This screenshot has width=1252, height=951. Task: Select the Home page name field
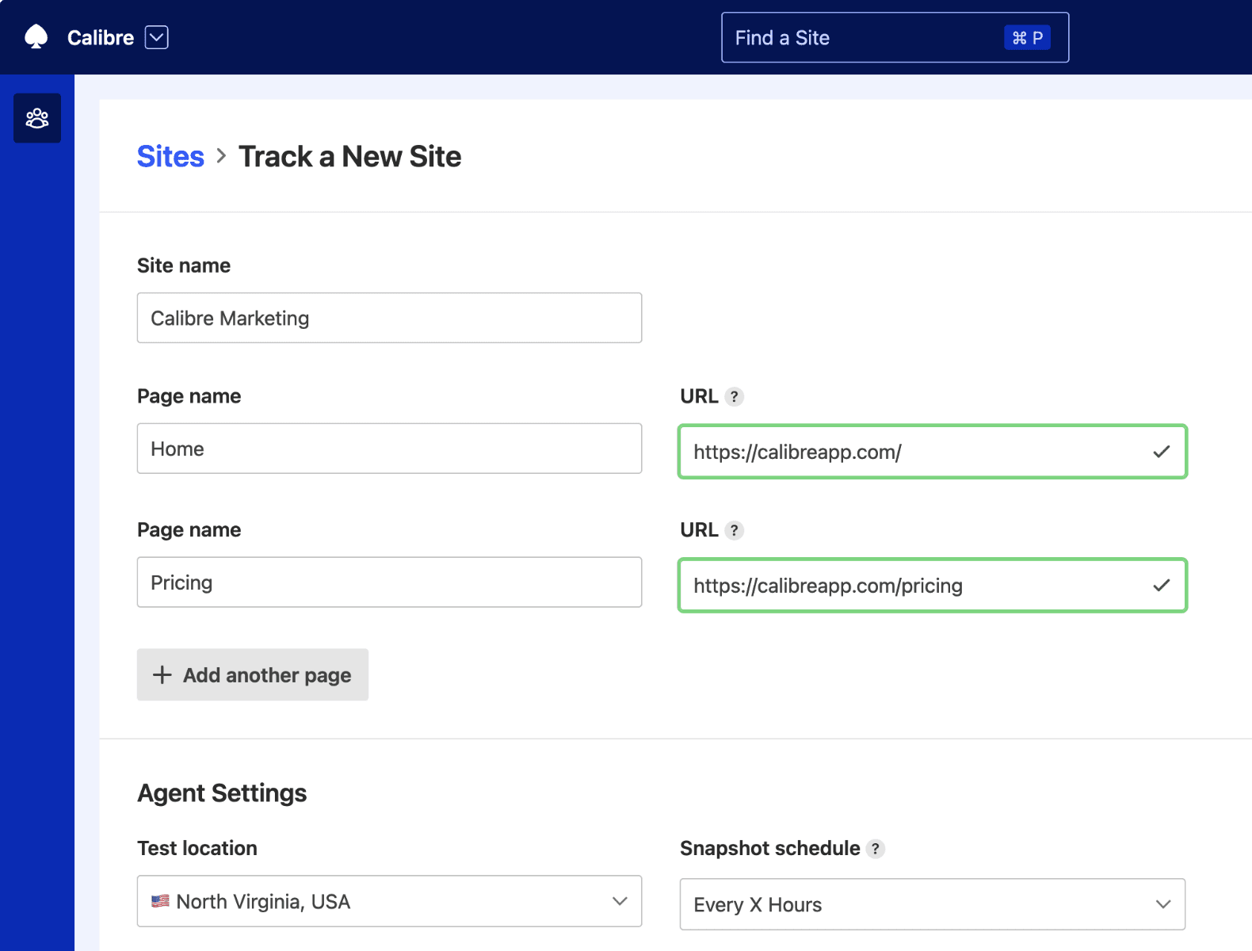[389, 449]
